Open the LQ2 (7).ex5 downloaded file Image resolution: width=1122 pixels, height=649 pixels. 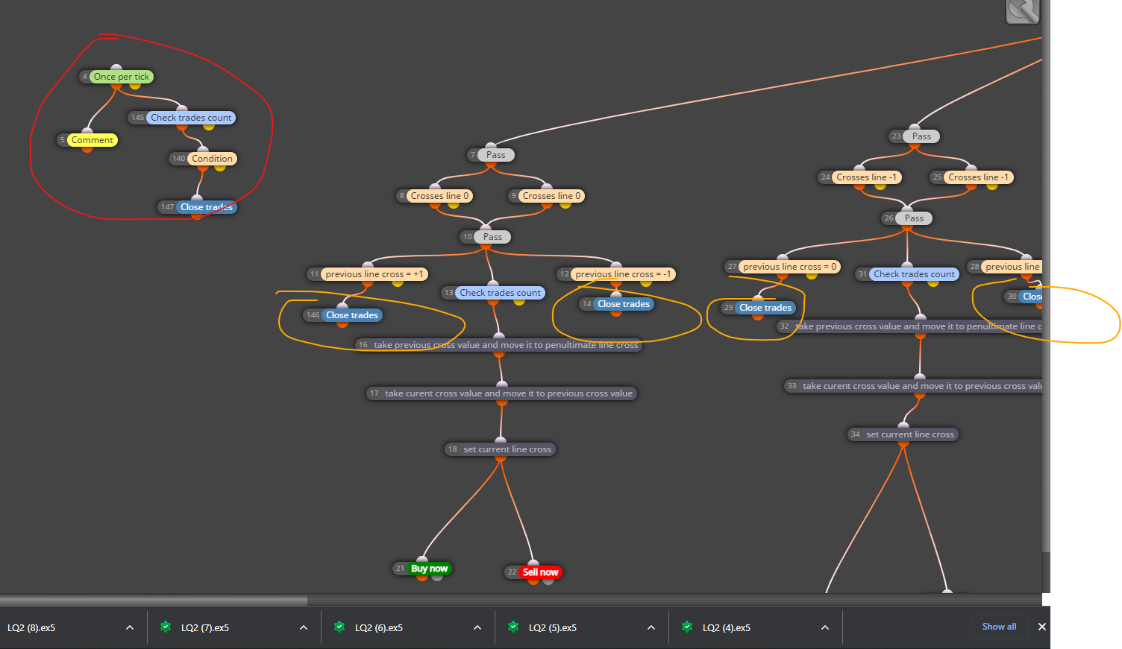[205, 628]
